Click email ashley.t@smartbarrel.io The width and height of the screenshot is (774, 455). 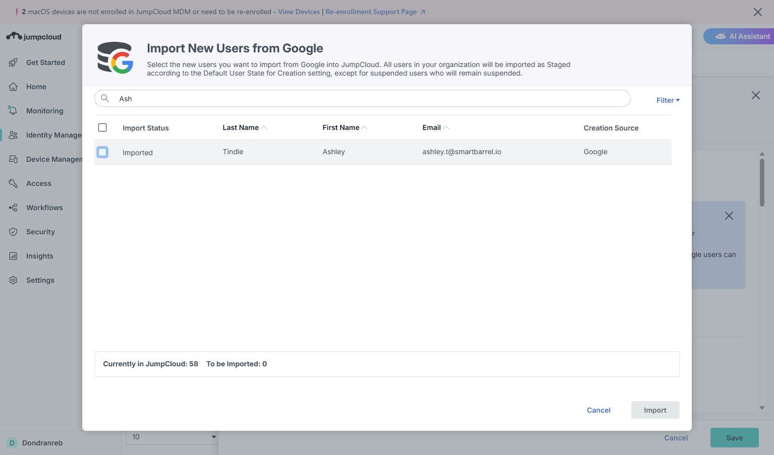tap(462, 152)
